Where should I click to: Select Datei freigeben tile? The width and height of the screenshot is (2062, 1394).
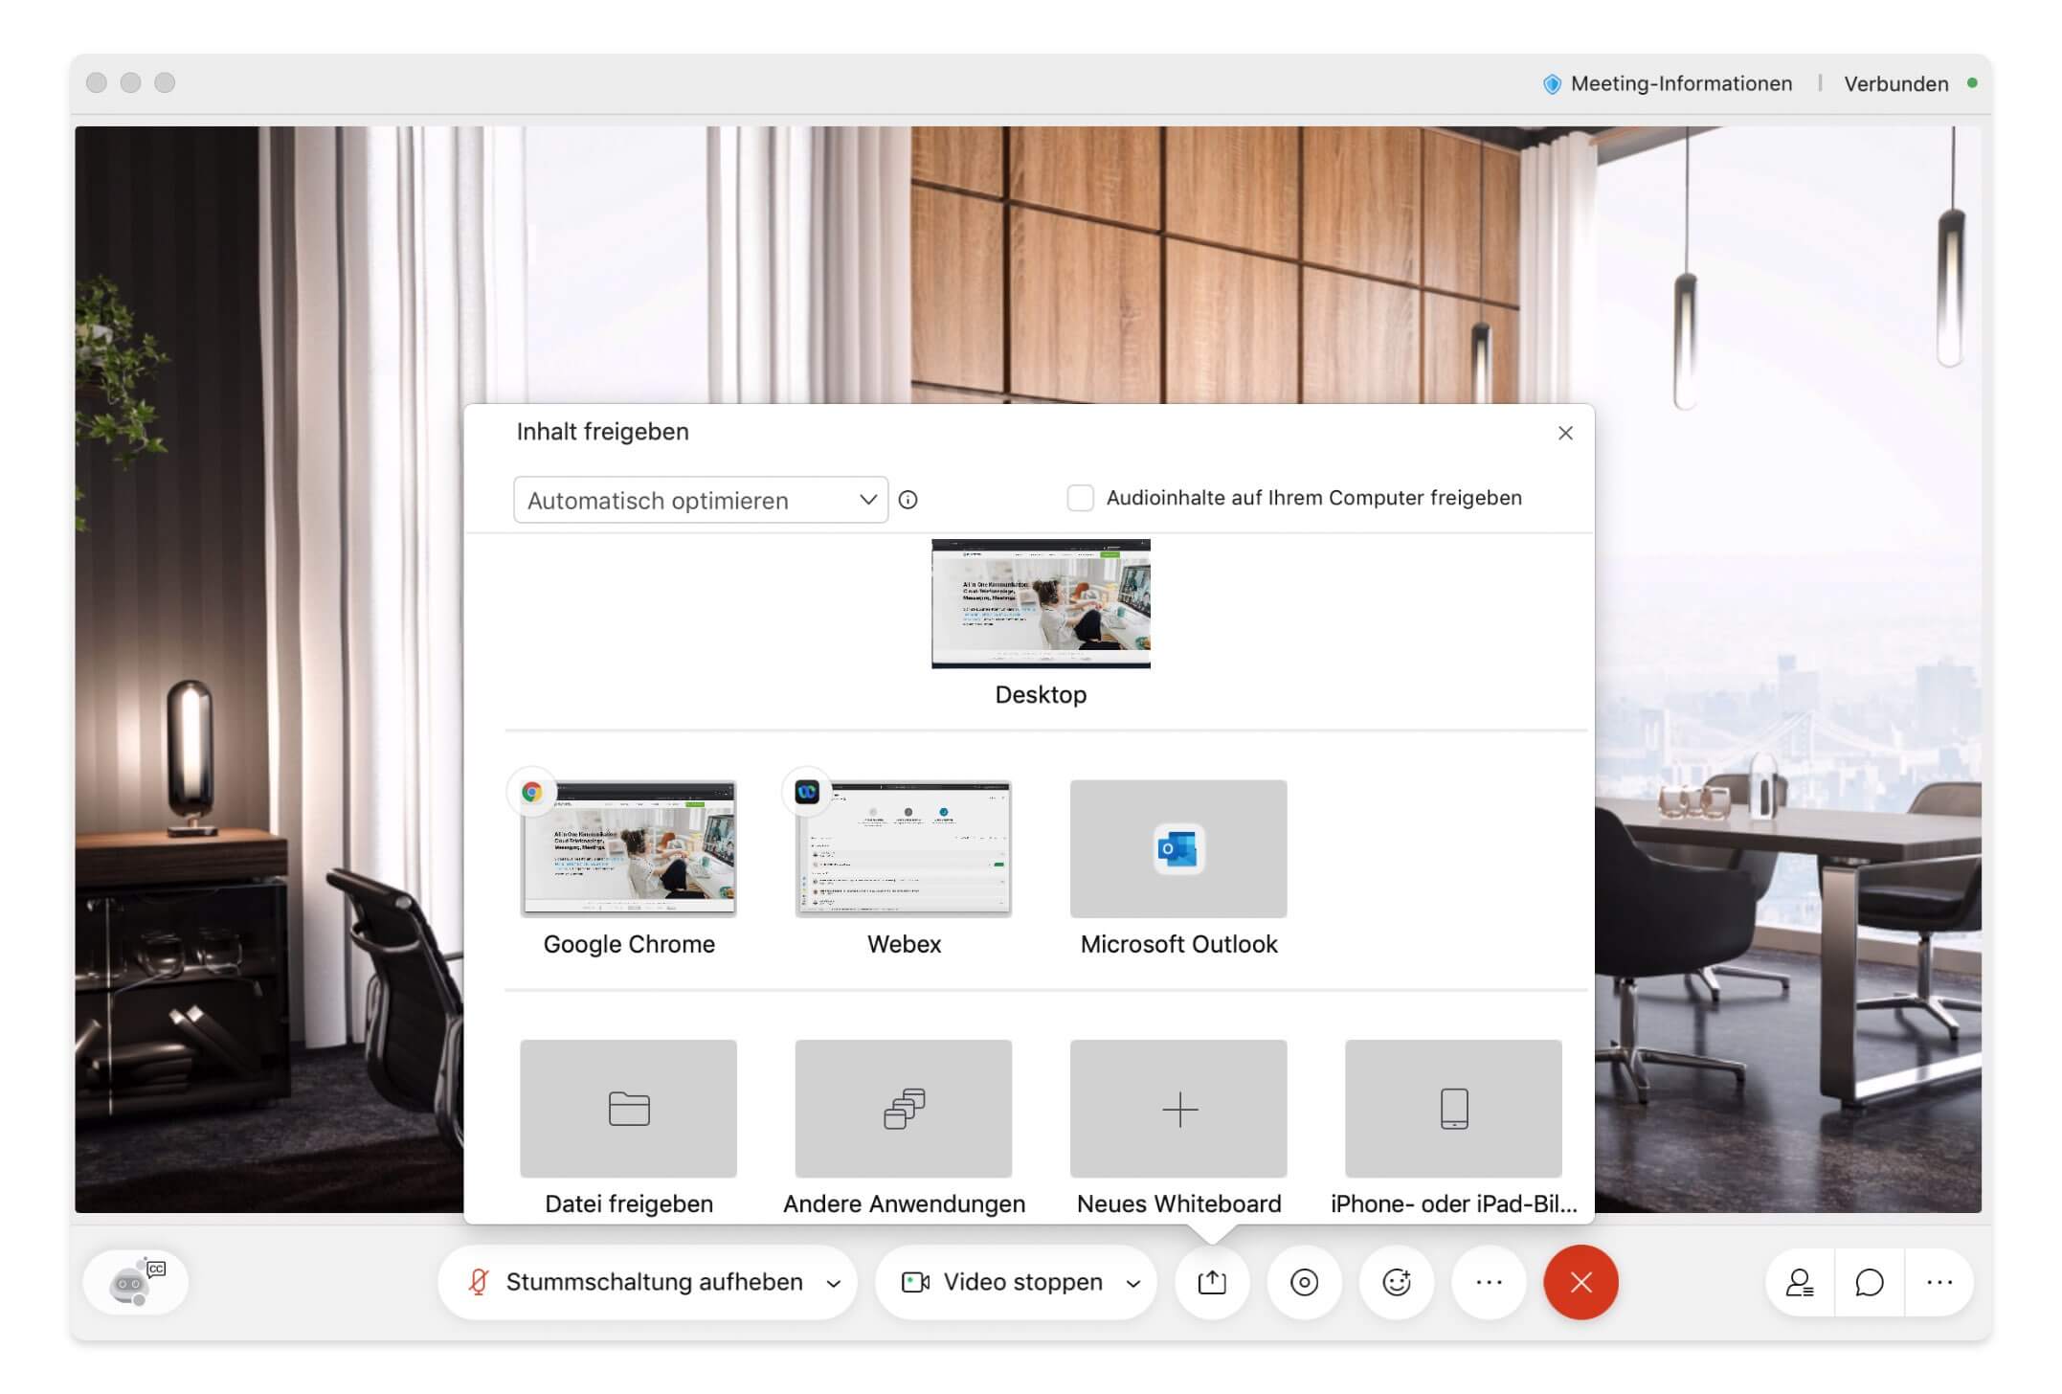coord(628,1109)
